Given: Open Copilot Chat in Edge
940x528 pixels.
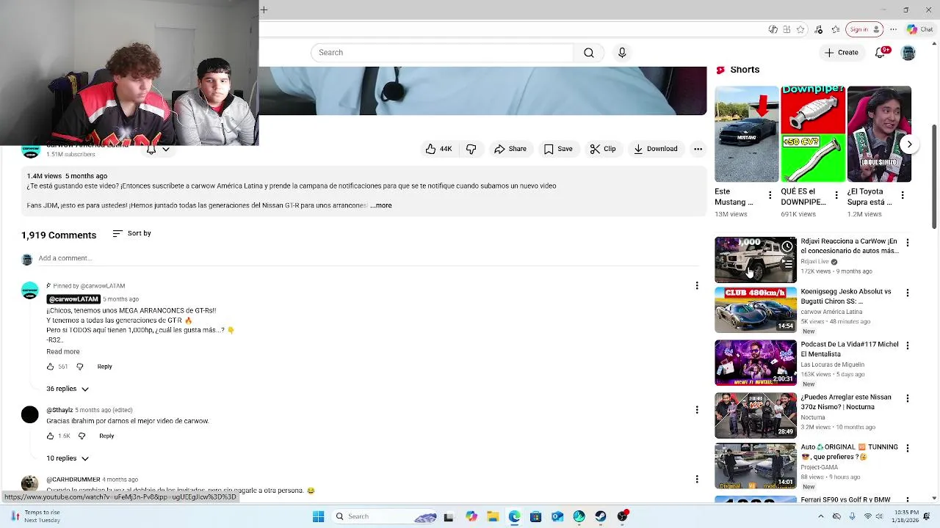Looking at the screenshot, I should 919,29.
